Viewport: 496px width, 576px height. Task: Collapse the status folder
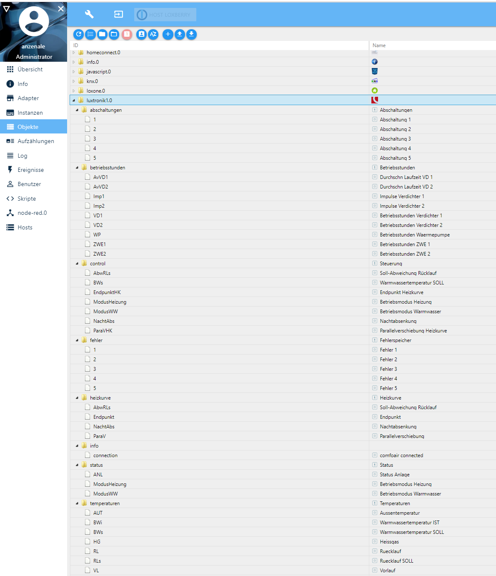click(x=77, y=465)
